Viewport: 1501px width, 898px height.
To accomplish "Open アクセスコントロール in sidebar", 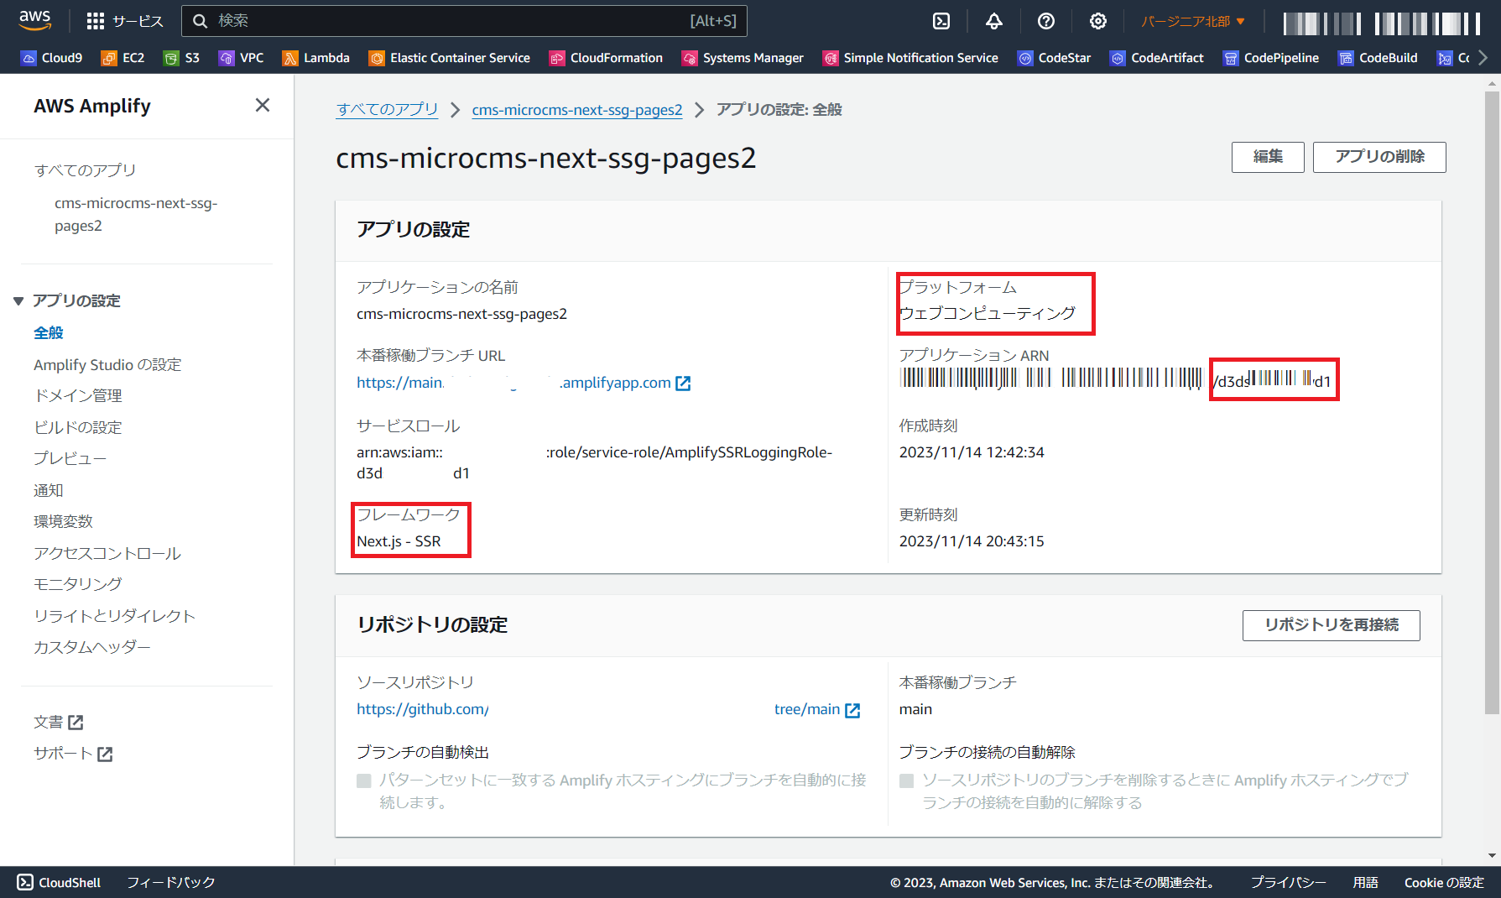I will (107, 553).
